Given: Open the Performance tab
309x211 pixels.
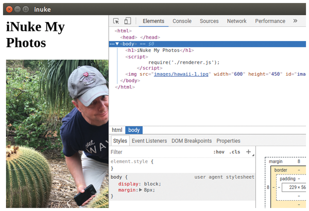Looking at the screenshot, I should [270, 21].
